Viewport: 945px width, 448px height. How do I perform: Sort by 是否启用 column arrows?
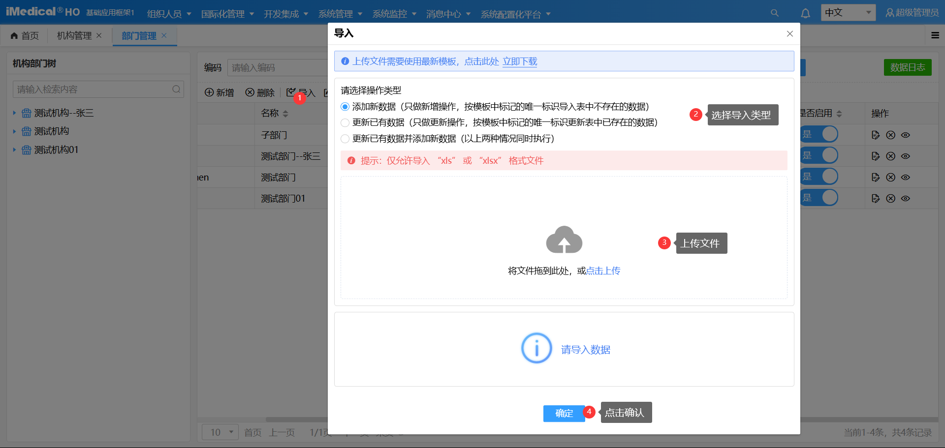839,114
